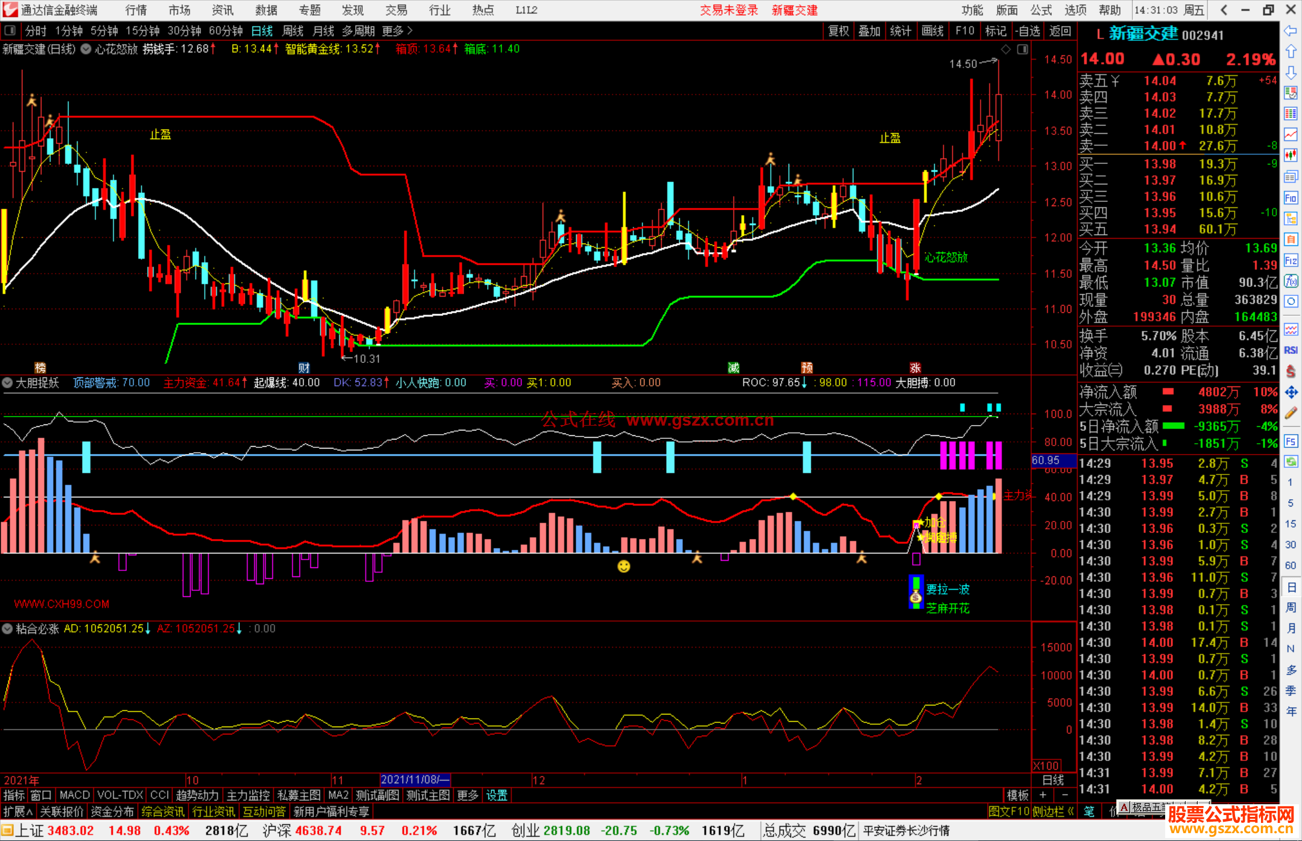Expand the 扩展 panel at bottom left
This screenshot has height=841, width=1302.
click(x=18, y=811)
